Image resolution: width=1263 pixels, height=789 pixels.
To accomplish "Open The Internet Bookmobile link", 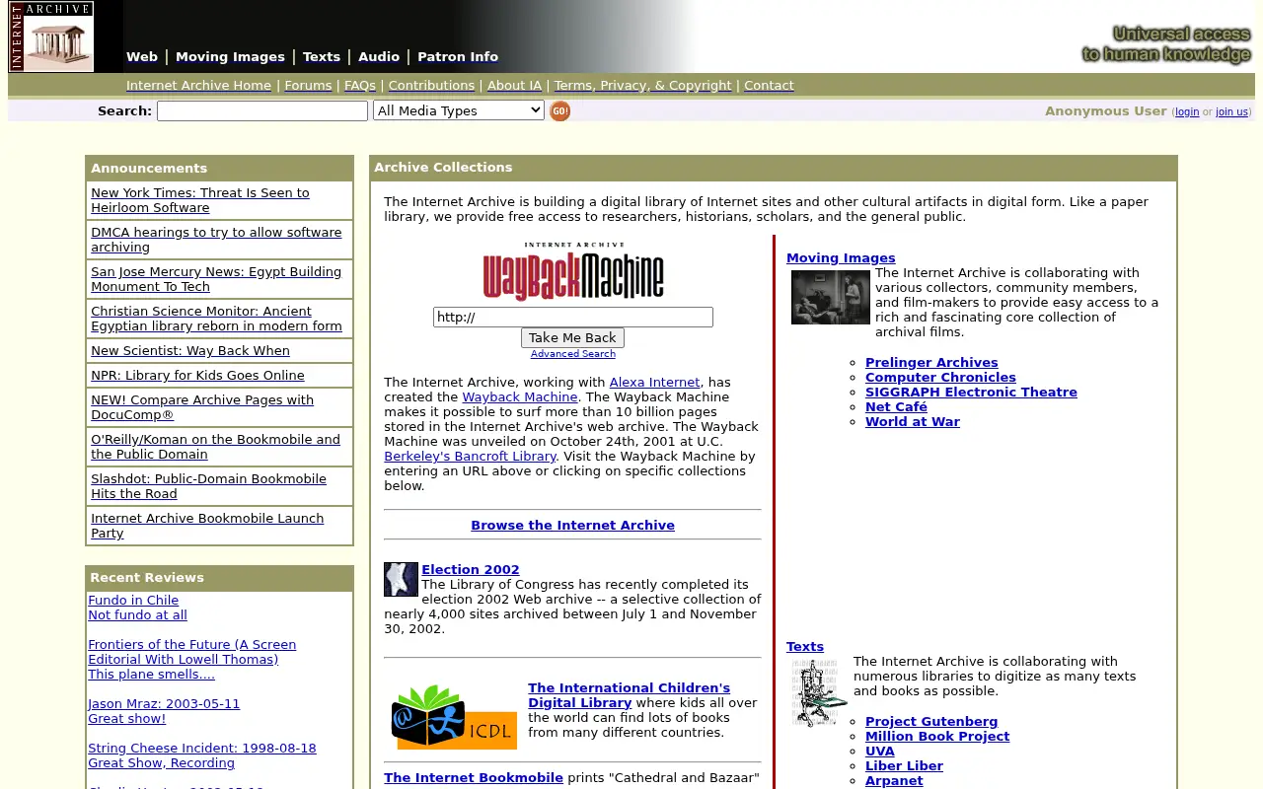I will pyautogui.click(x=474, y=778).
